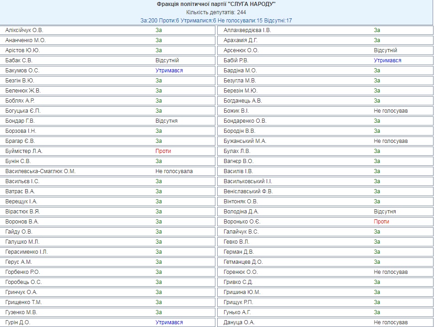Select deputy name Верещук І.А.
This screenshot has width=434, height=327.
coord(21,202)
